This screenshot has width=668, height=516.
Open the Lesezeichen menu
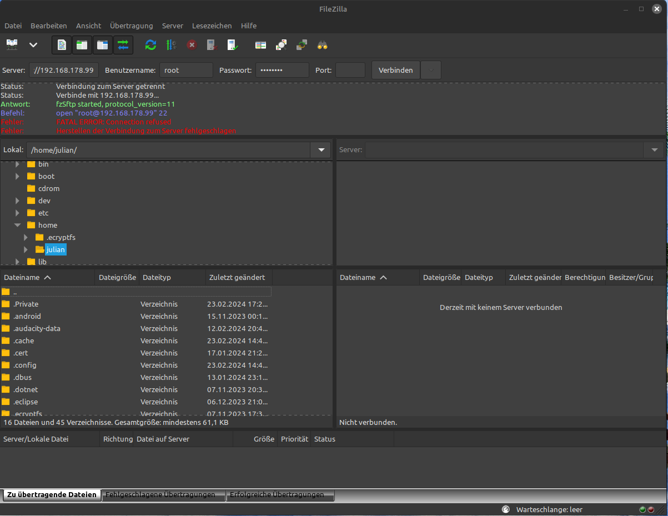tap(212, 26)
